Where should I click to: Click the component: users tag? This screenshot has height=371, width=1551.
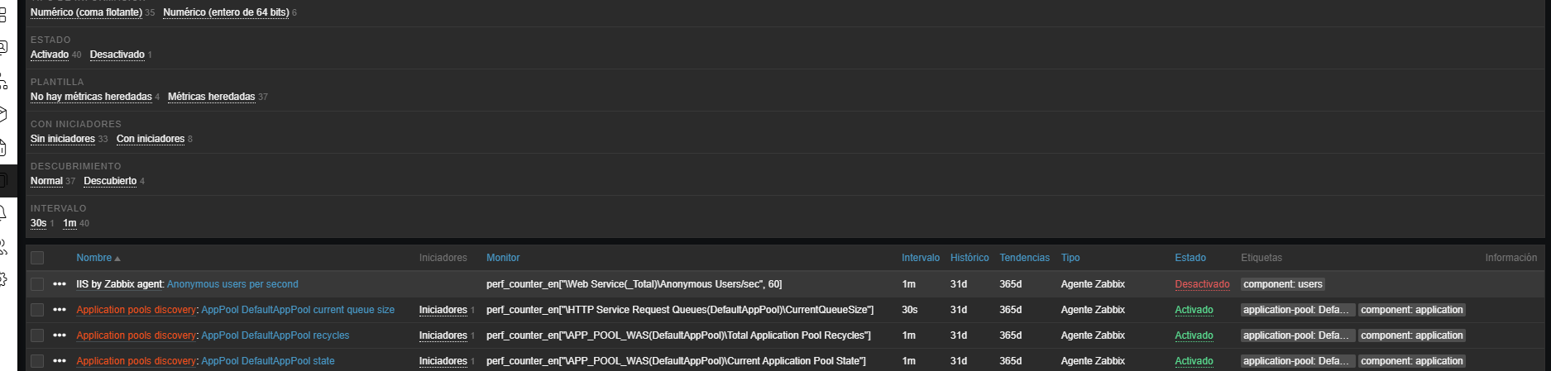1282,284
